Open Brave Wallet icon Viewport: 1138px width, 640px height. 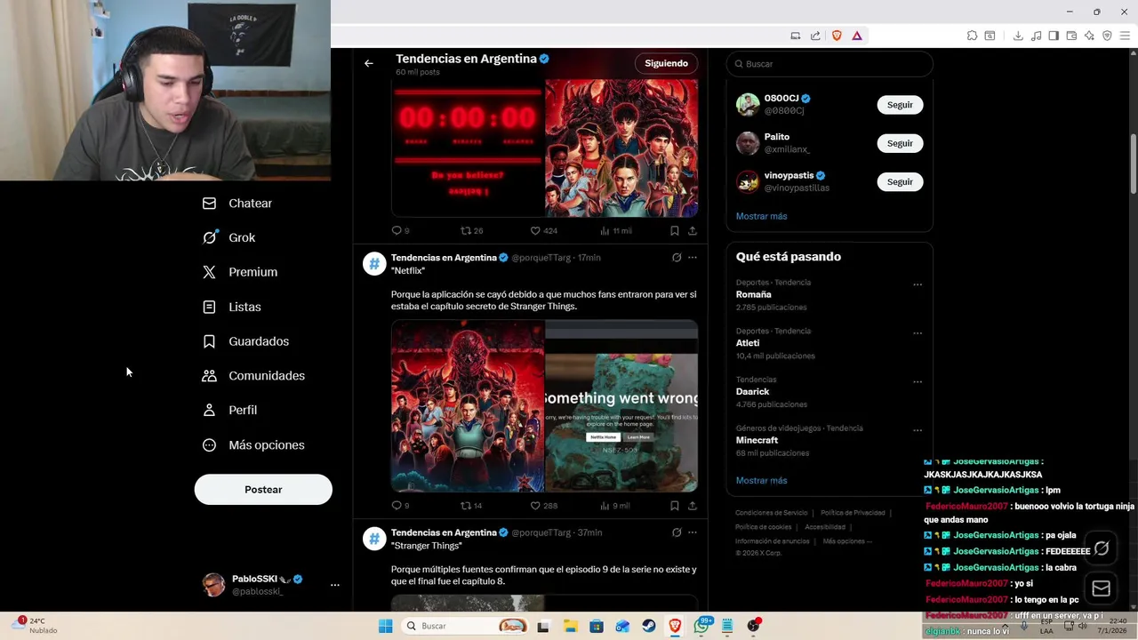click(1071, 36)
